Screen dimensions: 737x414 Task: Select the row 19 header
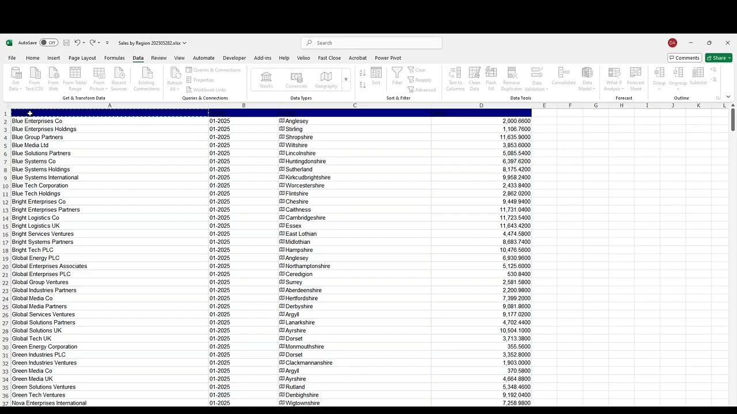(5, 258)
